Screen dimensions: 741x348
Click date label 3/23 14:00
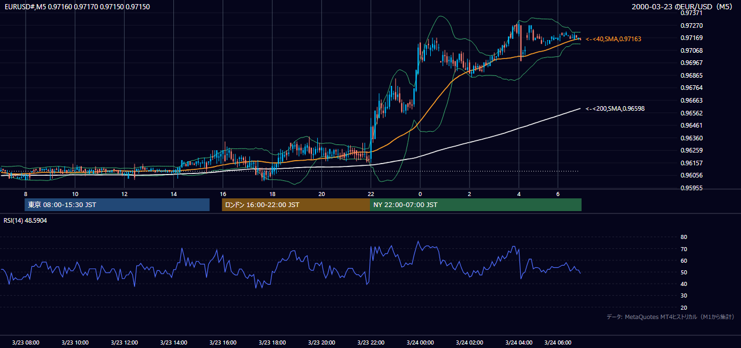click(x=174, y=343)
